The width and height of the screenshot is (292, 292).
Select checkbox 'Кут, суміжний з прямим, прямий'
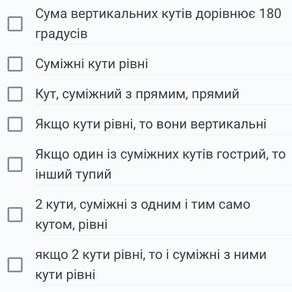[x=15, y=95]
